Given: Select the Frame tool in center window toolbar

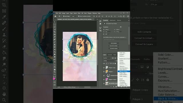Looking at the screenshot, I should [x=55, y=34].
